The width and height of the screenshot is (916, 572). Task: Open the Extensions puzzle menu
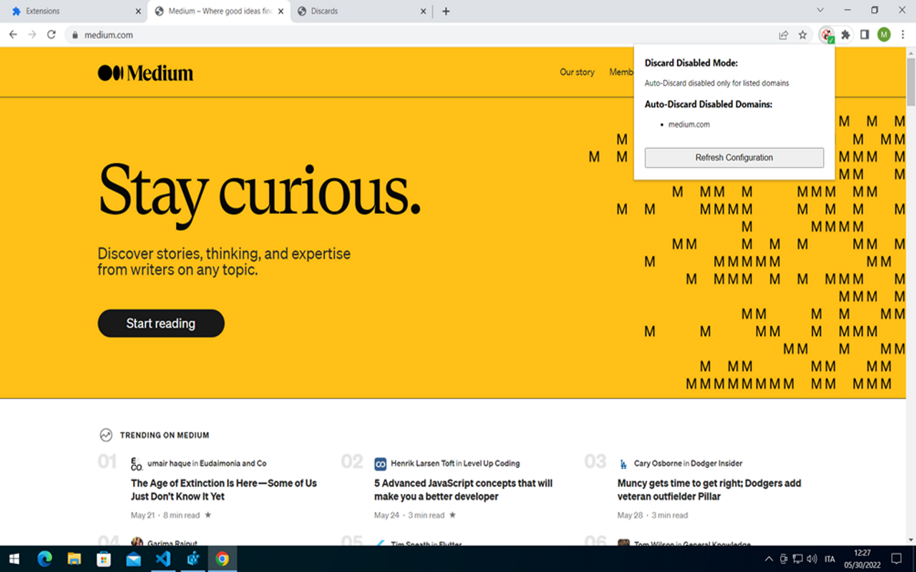[x=846, y=34]
